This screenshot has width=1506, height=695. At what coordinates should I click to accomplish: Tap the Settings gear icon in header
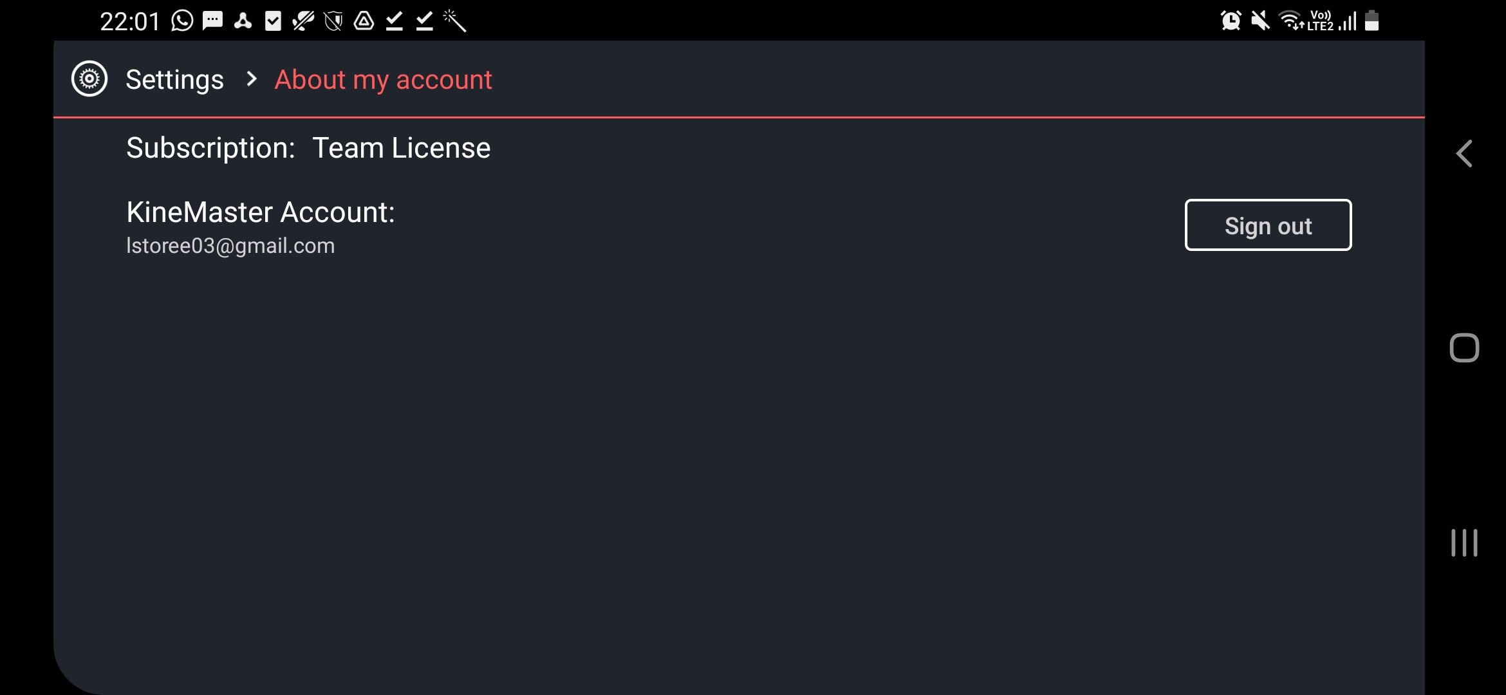click(x=89, y=79)
